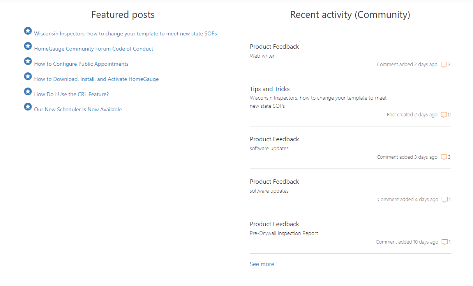This screenshot has height=286, width=473.
Task: Click star icon beside Code of Conduct post
Action: (x=28, y=46)
